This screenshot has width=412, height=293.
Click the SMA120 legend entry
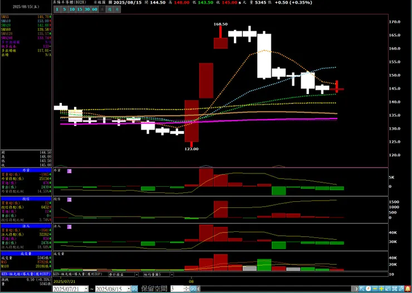[x=26, y=33]
